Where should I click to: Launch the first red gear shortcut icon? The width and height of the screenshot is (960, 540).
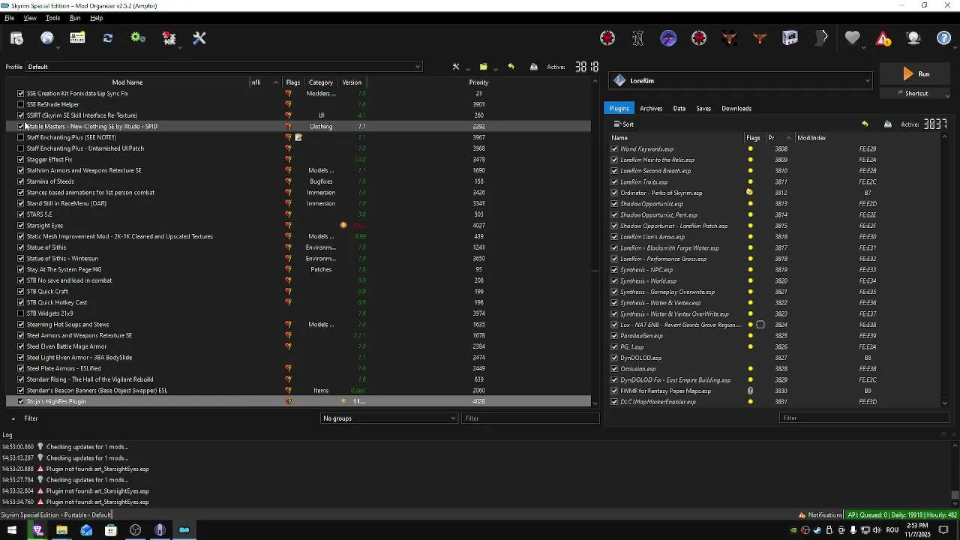pos(607,38)
